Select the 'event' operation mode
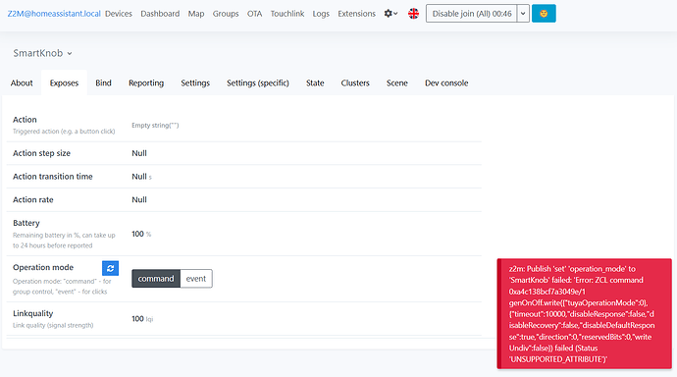The height and width of the screenshot is (377, 677). click(x=196, y=279)
